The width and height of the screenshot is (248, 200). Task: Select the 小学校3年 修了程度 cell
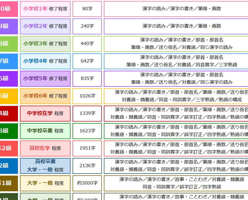(45, 44)
